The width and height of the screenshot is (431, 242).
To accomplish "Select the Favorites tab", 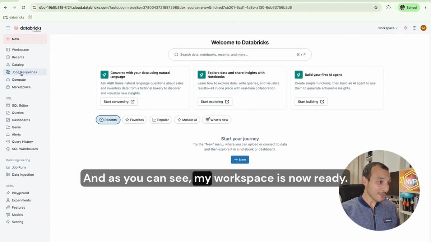I will pos(134,120).
